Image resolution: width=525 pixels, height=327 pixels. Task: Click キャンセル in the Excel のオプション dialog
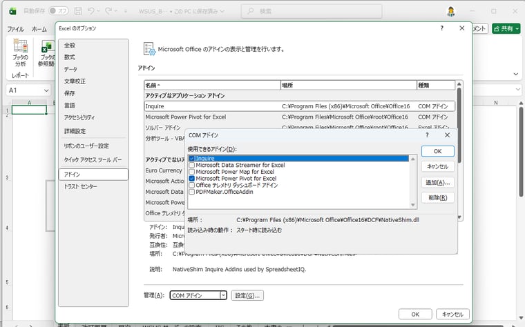coord(452,315)
